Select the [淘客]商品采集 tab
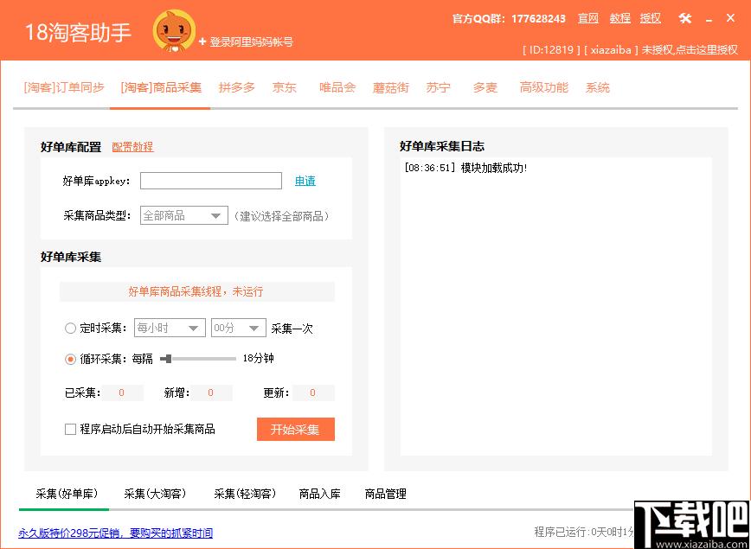Viewport: 751px width, 549px height. click(161, 87)
